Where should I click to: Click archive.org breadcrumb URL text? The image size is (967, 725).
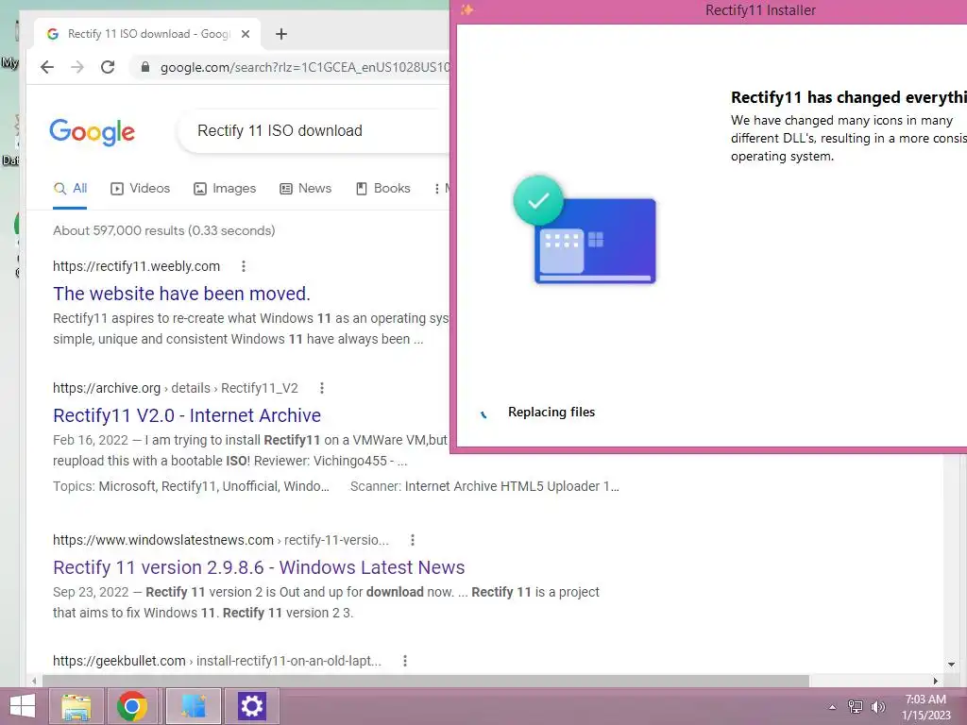[175, 388]
